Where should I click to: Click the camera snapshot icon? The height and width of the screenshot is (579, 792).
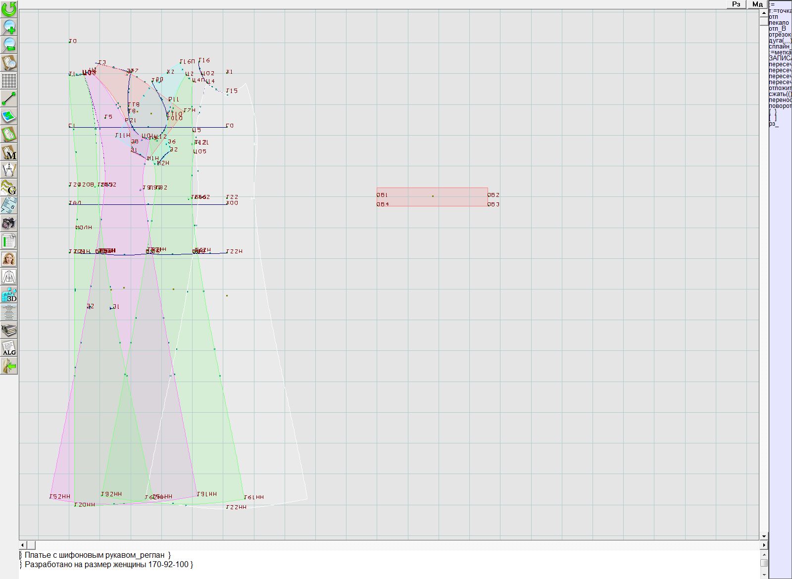pos(9,223)
